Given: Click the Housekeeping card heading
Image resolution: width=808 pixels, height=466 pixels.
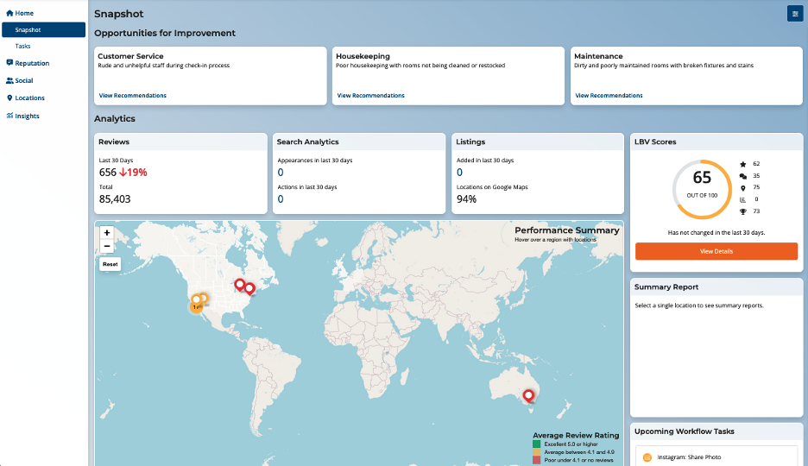Looking at the screenshot, I should (x=363, y=56).
